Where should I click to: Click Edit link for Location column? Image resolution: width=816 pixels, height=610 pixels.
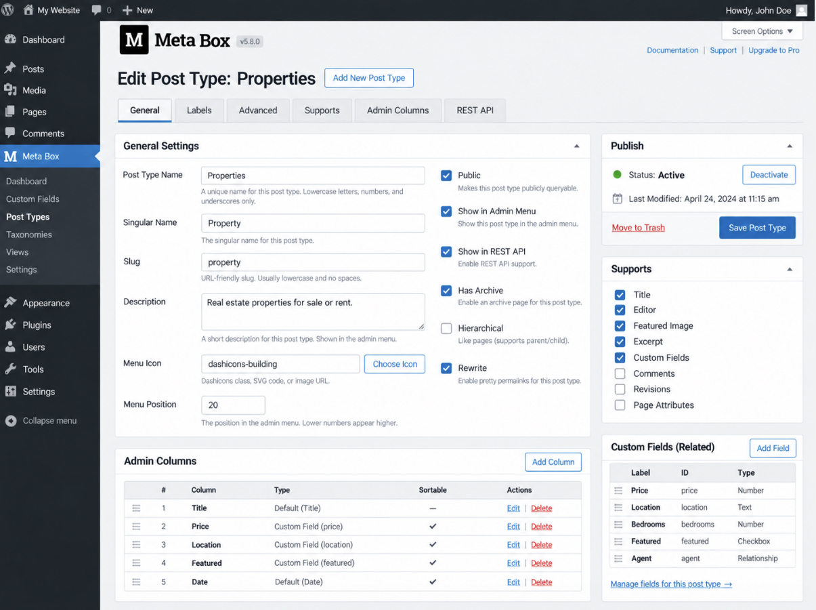513,545
